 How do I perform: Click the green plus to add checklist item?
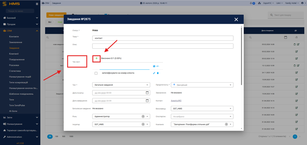pos(96,58)
